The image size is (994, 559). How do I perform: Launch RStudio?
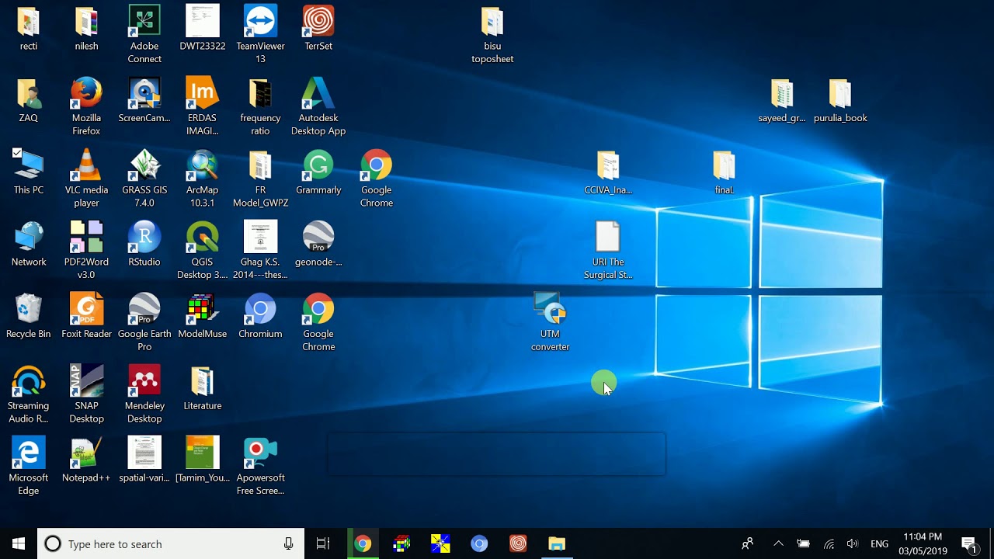(x=144, y=245)
